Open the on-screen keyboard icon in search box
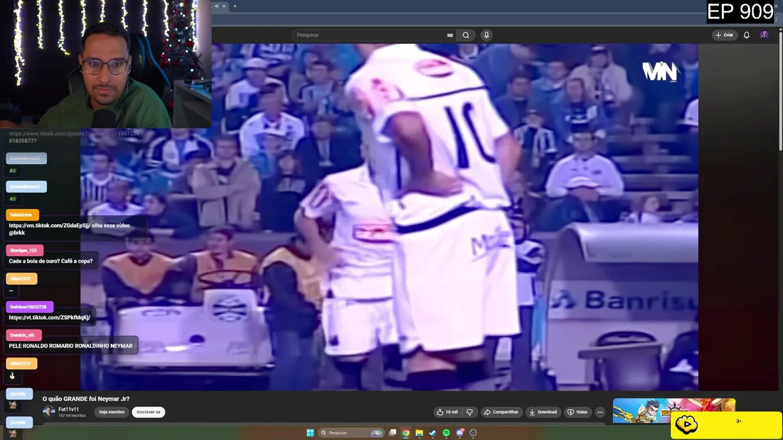The width and height of the screenshot is (783, 440). click(450, 35)
